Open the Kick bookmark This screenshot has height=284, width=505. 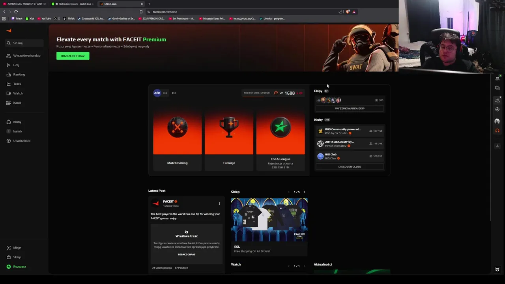coord(30,19)
